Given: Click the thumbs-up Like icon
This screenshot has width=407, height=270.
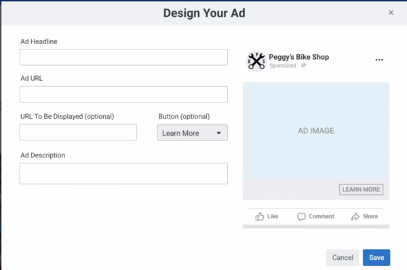Looking at the screenshot, I should (259, 216).
